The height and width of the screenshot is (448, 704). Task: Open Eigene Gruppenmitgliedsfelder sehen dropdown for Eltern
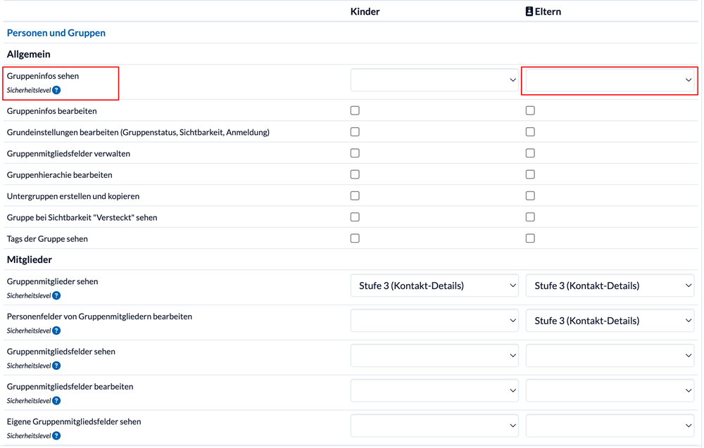click(x=610, y=425)
